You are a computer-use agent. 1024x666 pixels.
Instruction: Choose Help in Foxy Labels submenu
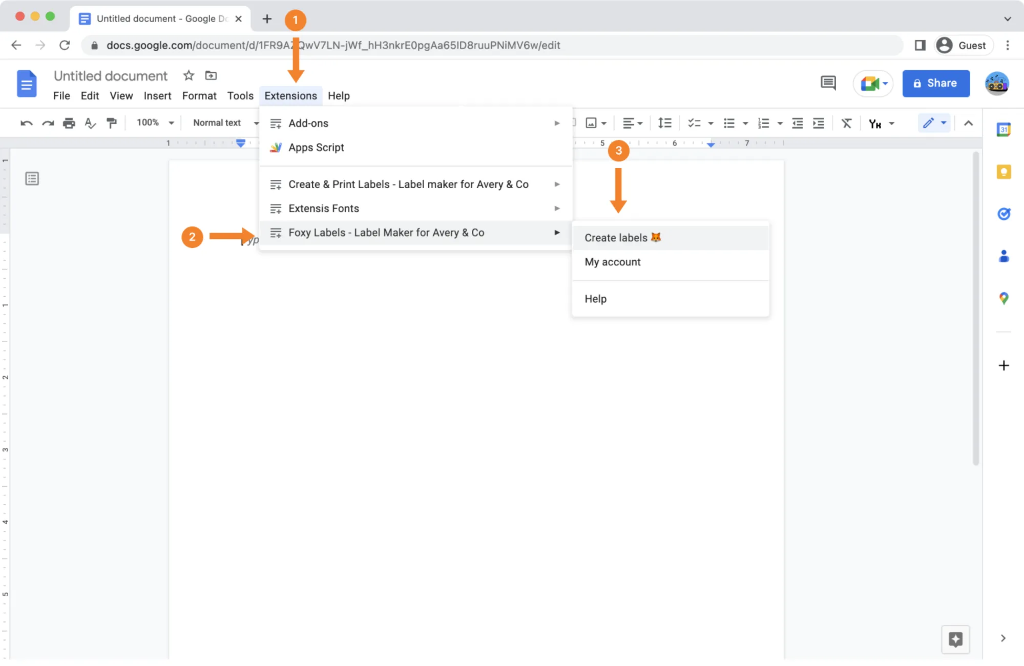671,299
